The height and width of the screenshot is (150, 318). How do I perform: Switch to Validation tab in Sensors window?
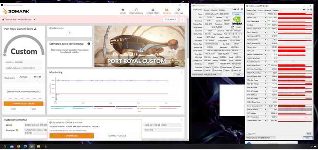[x=276, y=10]
